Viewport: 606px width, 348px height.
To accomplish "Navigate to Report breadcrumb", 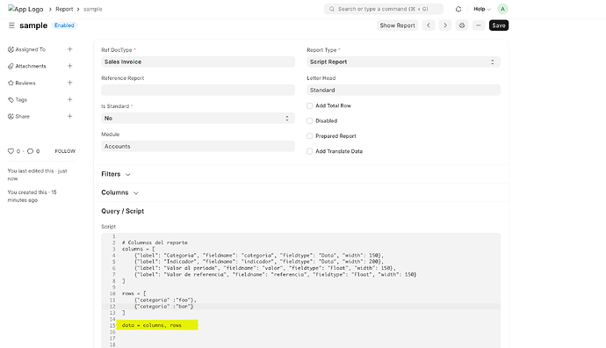I will tap(64, 9).
